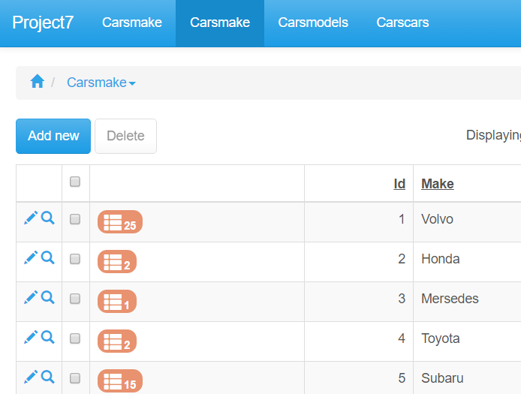521x394 pixels.
Task: Open the Carscars navbar item
Action: [402, 23]
